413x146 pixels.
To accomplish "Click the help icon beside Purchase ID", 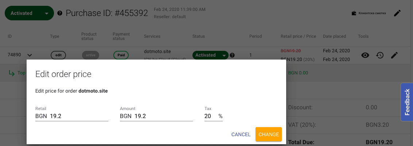I will coord(60,13).
